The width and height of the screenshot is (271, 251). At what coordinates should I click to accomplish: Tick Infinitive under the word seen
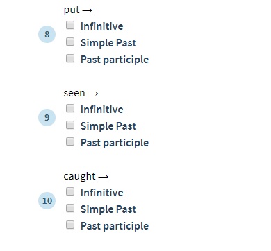coord(70,108)
